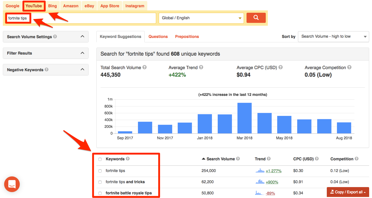
Task: Collapse the Filter Results panel
Action: [x=82, y=53]
